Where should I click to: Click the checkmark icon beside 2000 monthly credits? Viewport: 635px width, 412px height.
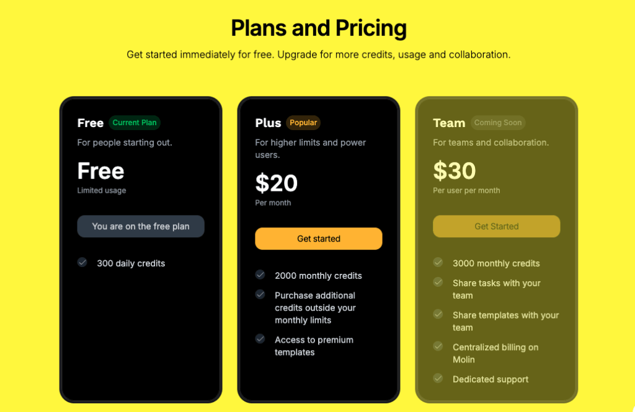[x=260, y=275]
